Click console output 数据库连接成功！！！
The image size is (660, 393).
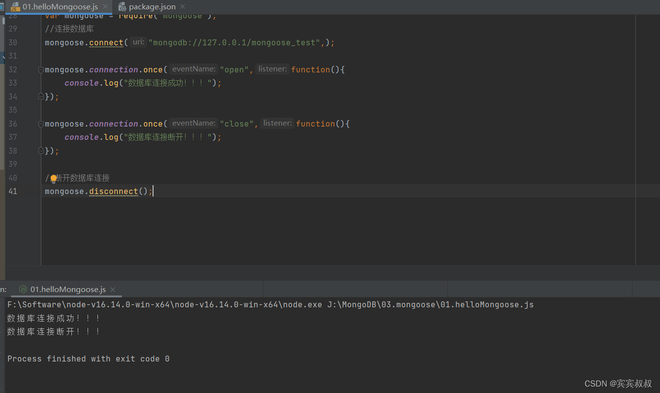point(54,319)
